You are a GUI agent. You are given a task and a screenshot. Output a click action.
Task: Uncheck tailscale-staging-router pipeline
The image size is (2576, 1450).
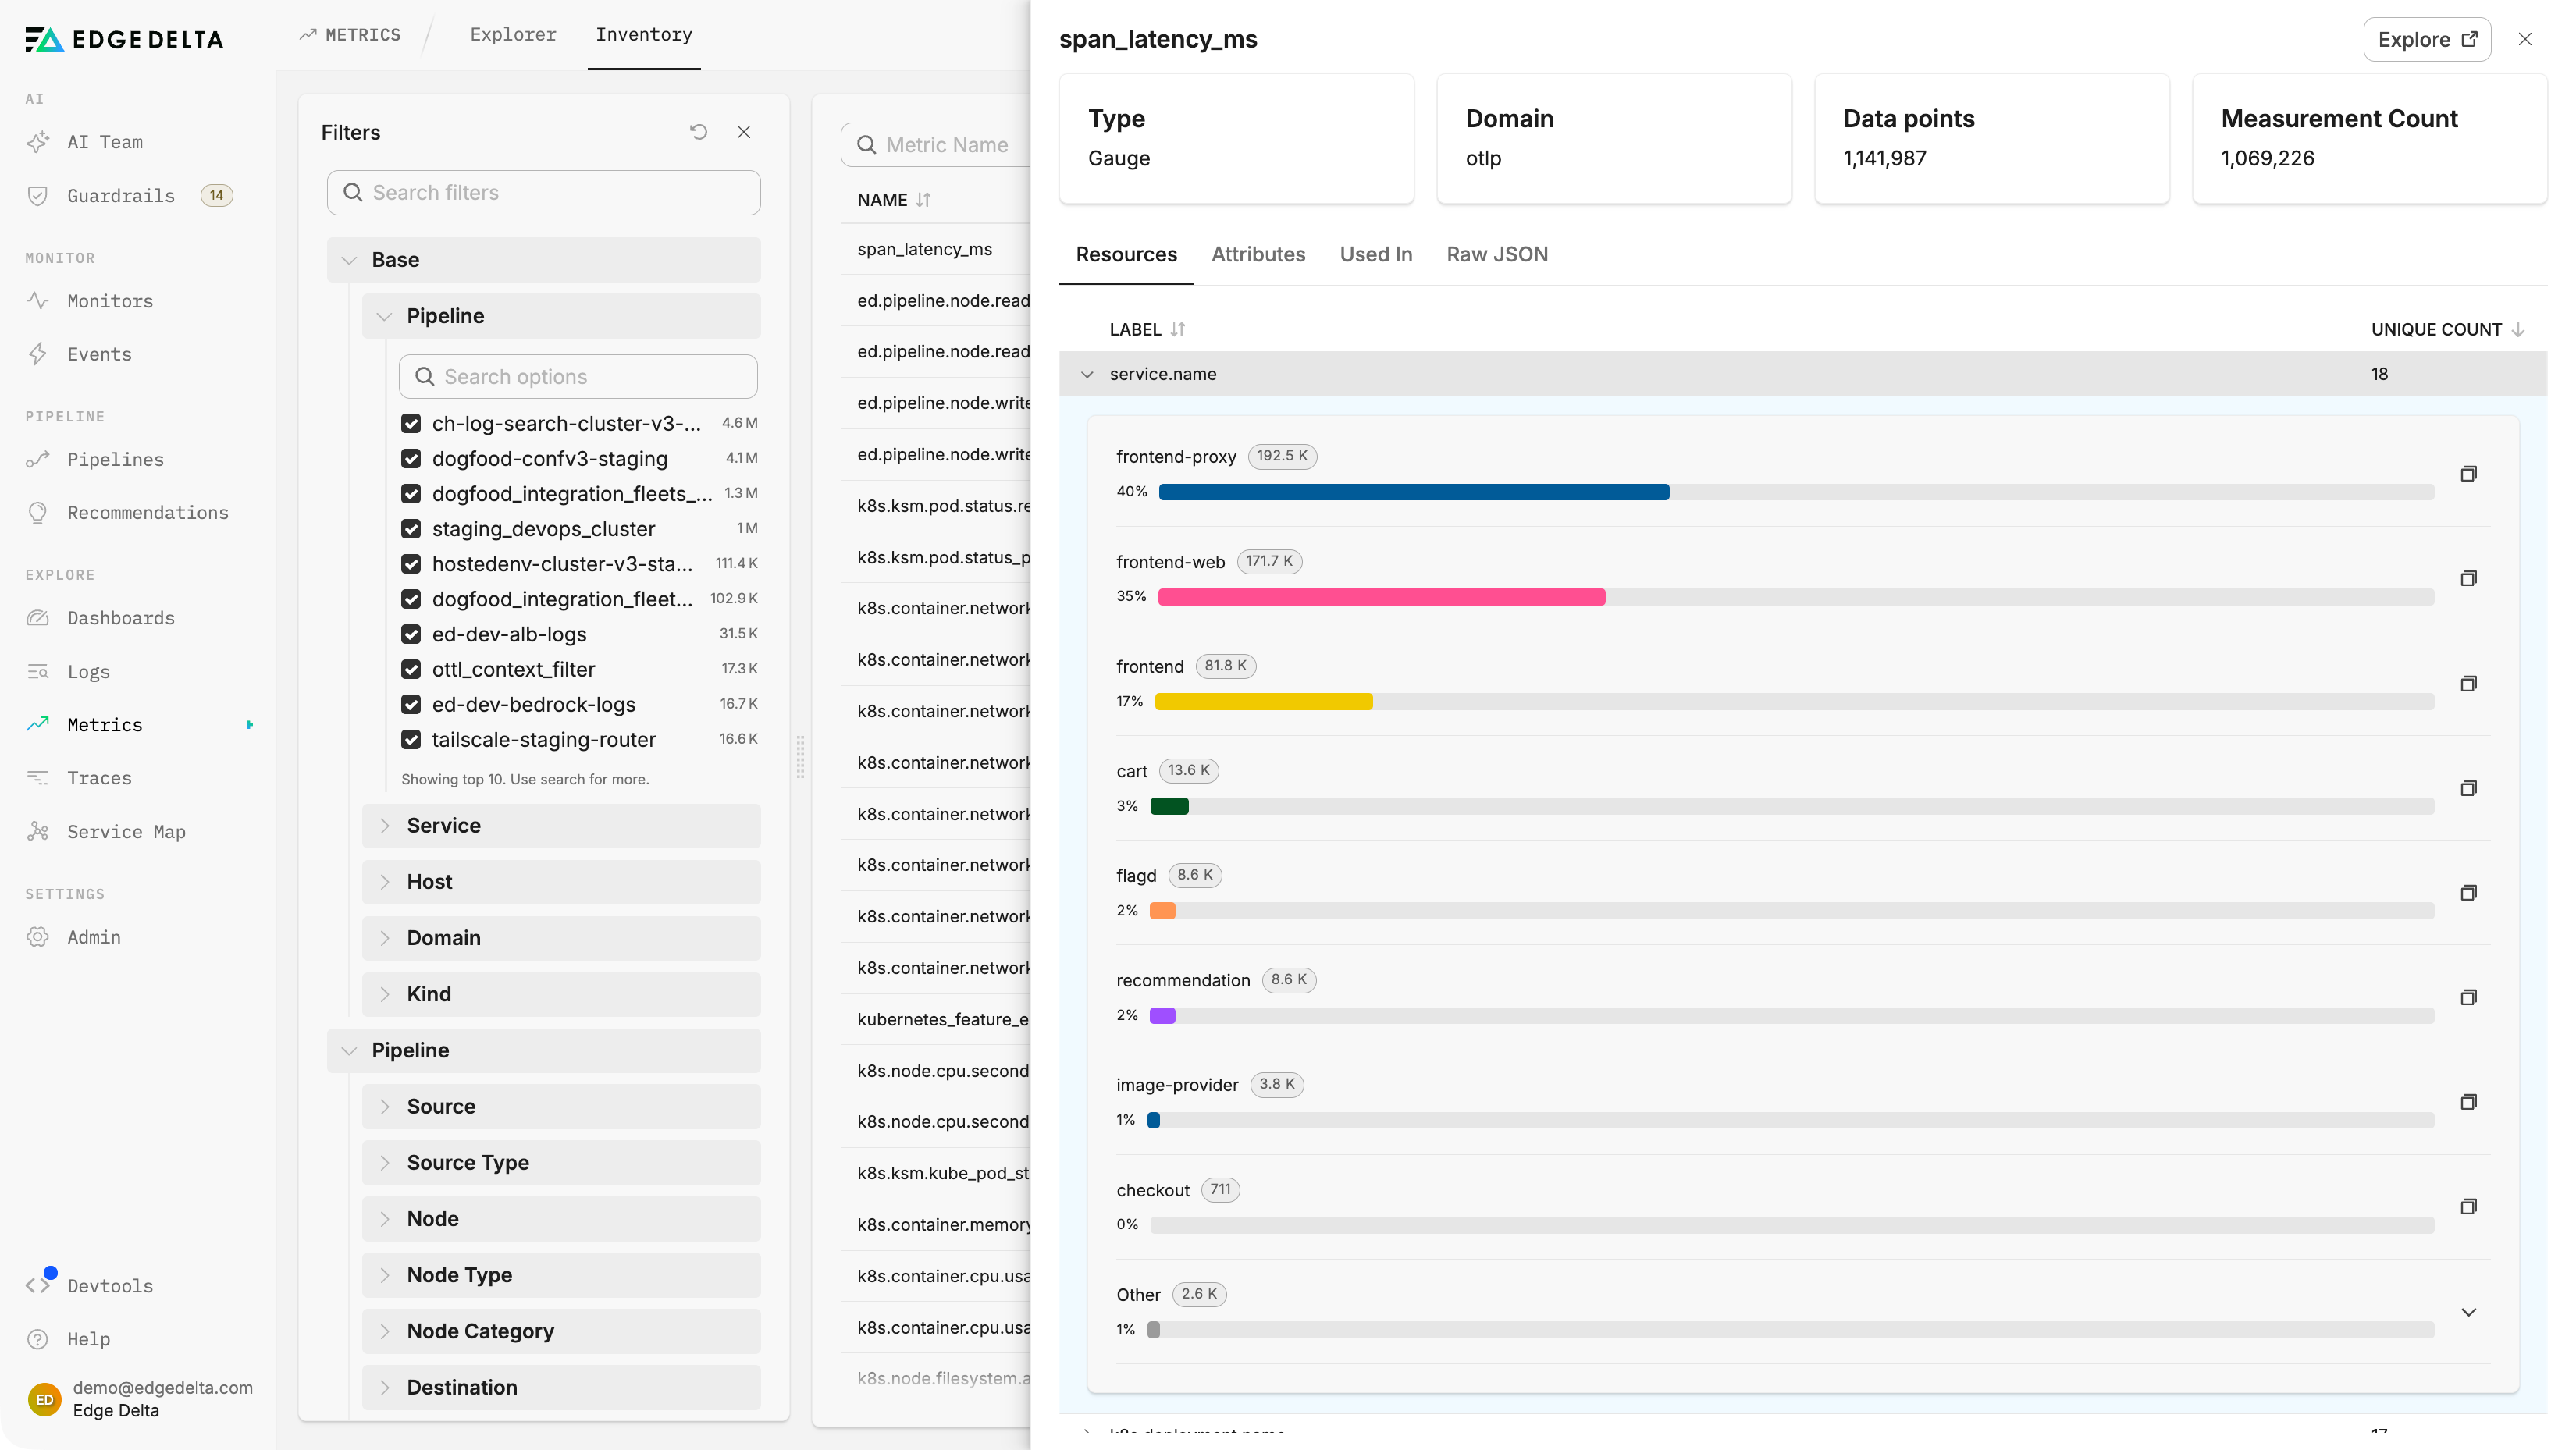pyautogui.click(x=411, y=740)
